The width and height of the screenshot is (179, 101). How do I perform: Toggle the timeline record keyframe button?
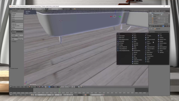pos(86,95)
